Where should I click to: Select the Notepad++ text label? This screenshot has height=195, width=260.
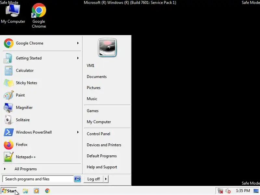[26, 157]
